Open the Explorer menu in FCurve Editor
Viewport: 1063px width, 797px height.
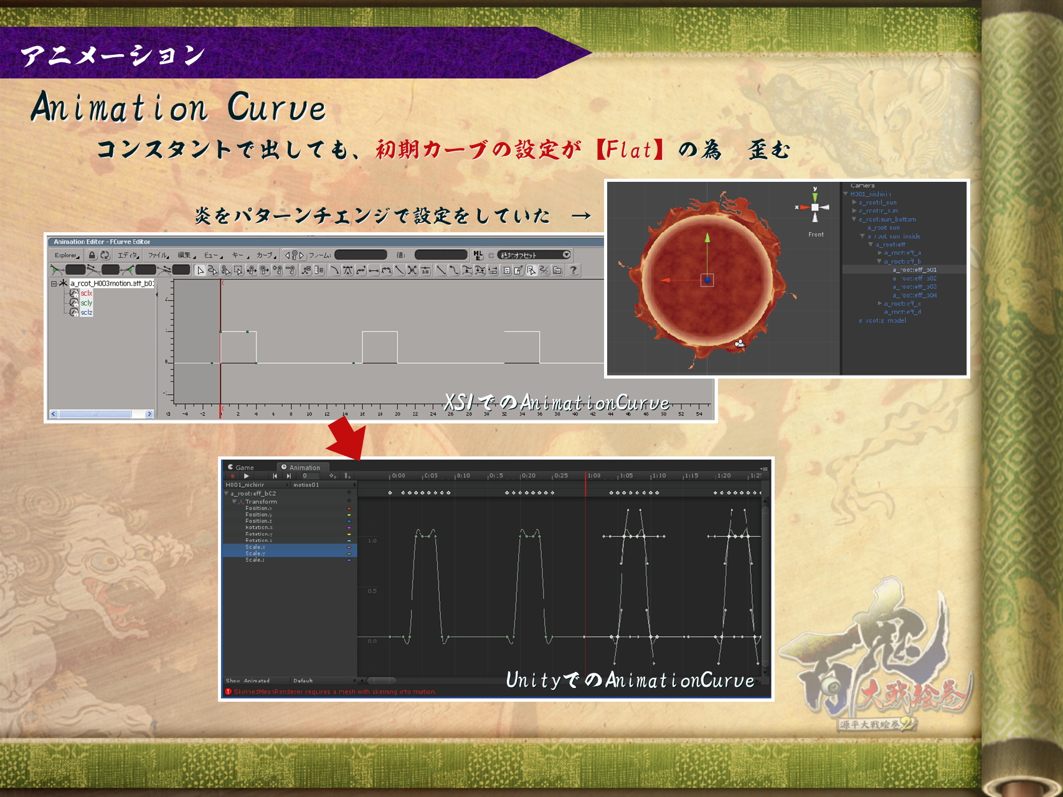click(67, 255)
